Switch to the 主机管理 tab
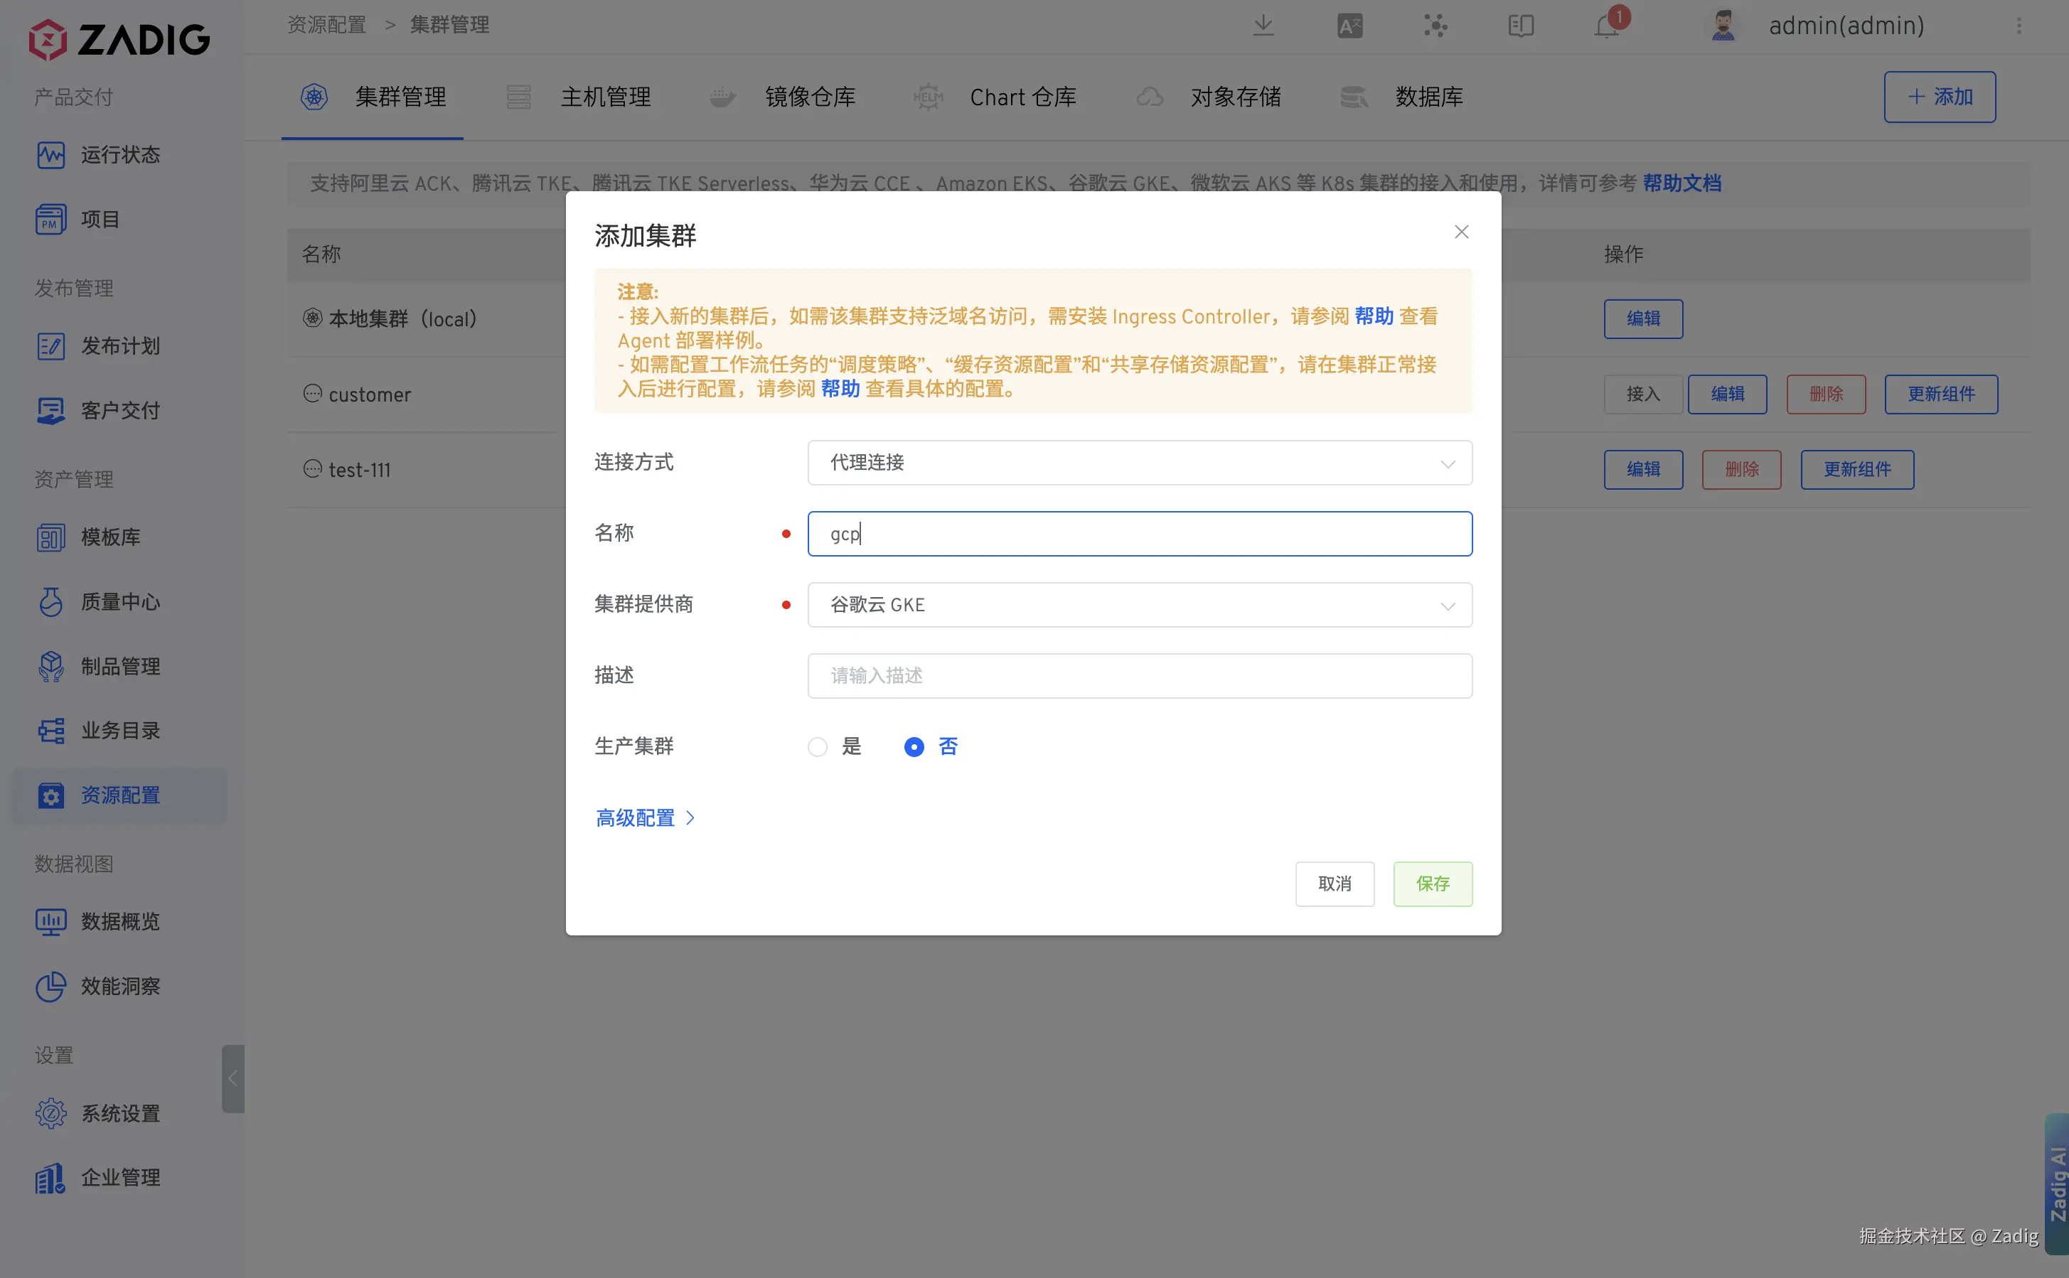Screen dimensions: 2069x1278 click(604, 97)
